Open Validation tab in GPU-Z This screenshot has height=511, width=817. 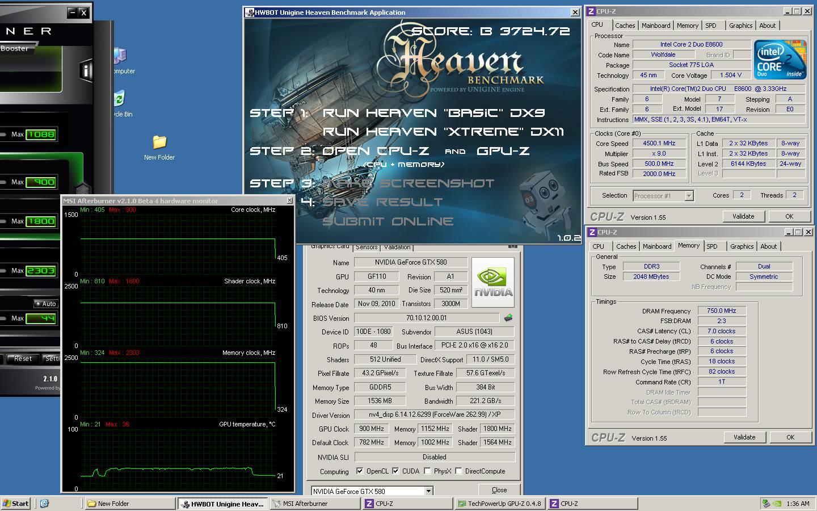tap(397, 247)
